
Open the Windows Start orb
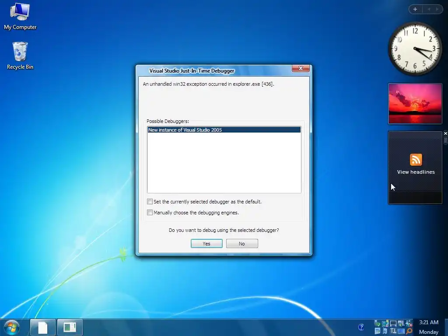11,327
